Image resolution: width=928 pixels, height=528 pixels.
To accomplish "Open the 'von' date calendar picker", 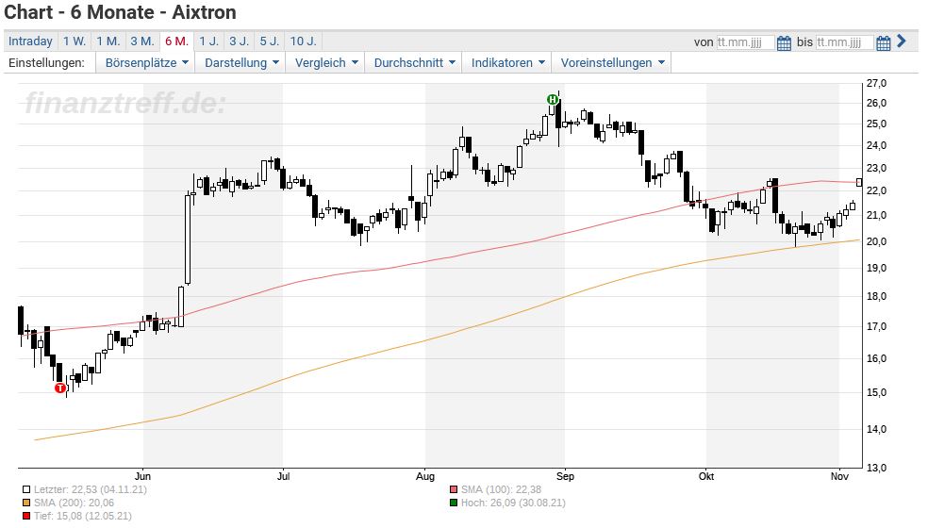I will (784, 42).
